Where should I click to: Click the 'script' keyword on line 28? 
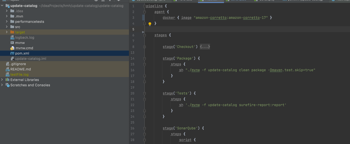click(185, 140)
